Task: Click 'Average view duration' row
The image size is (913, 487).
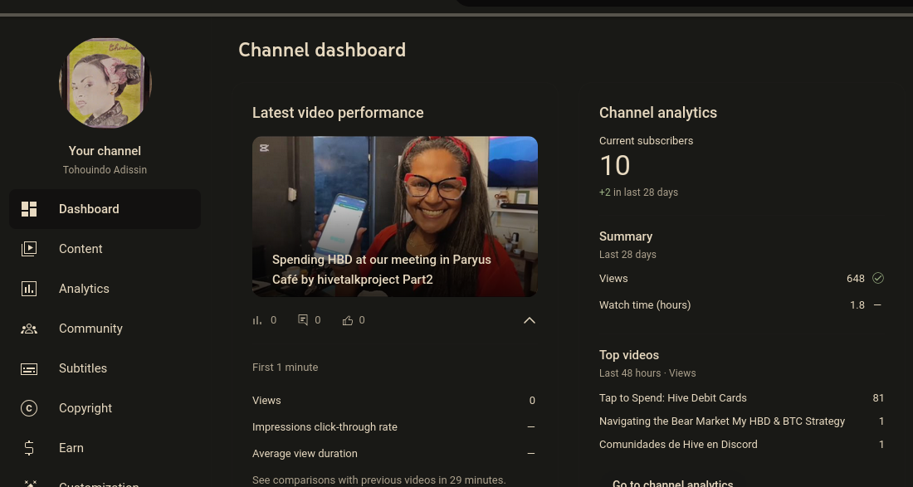Action: click(393, 454)
